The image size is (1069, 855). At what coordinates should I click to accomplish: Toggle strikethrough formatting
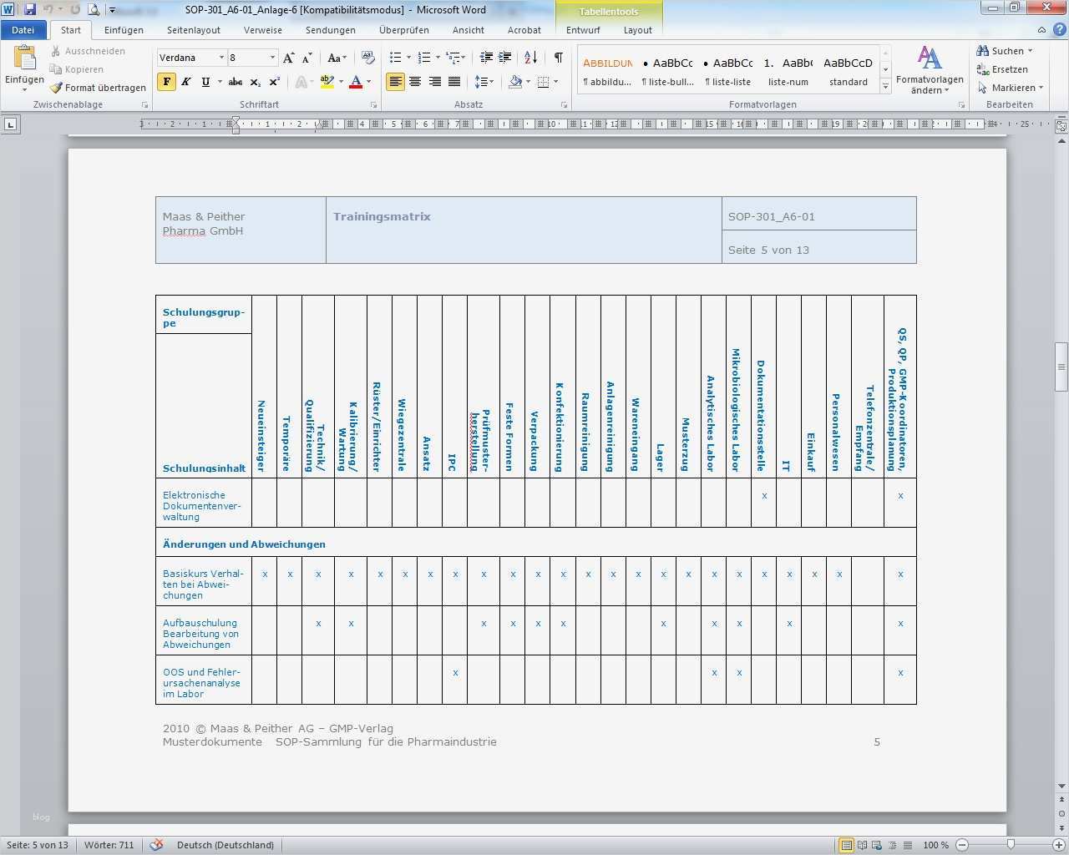(x=236, y=82)
